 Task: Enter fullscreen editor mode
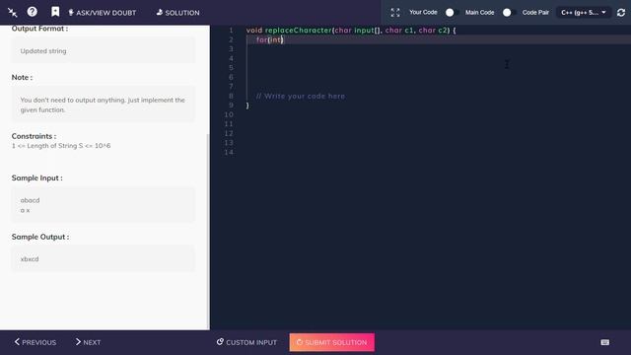(x=395, y=13)
